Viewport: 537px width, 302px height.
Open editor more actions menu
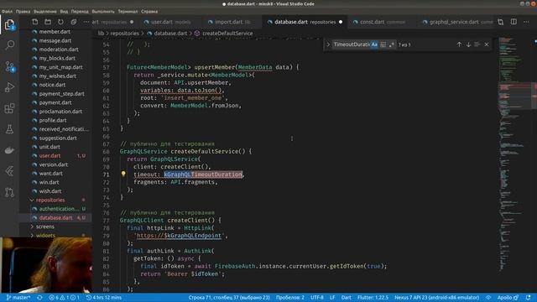[x=526, y=22]
